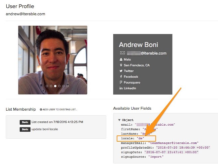Select the first photo carousel dot

[47, 86]
